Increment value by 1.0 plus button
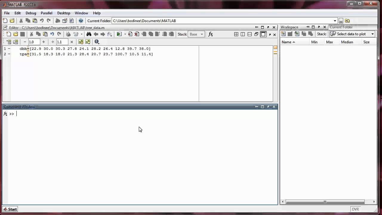The image size is (382, 215). point(44,42)
